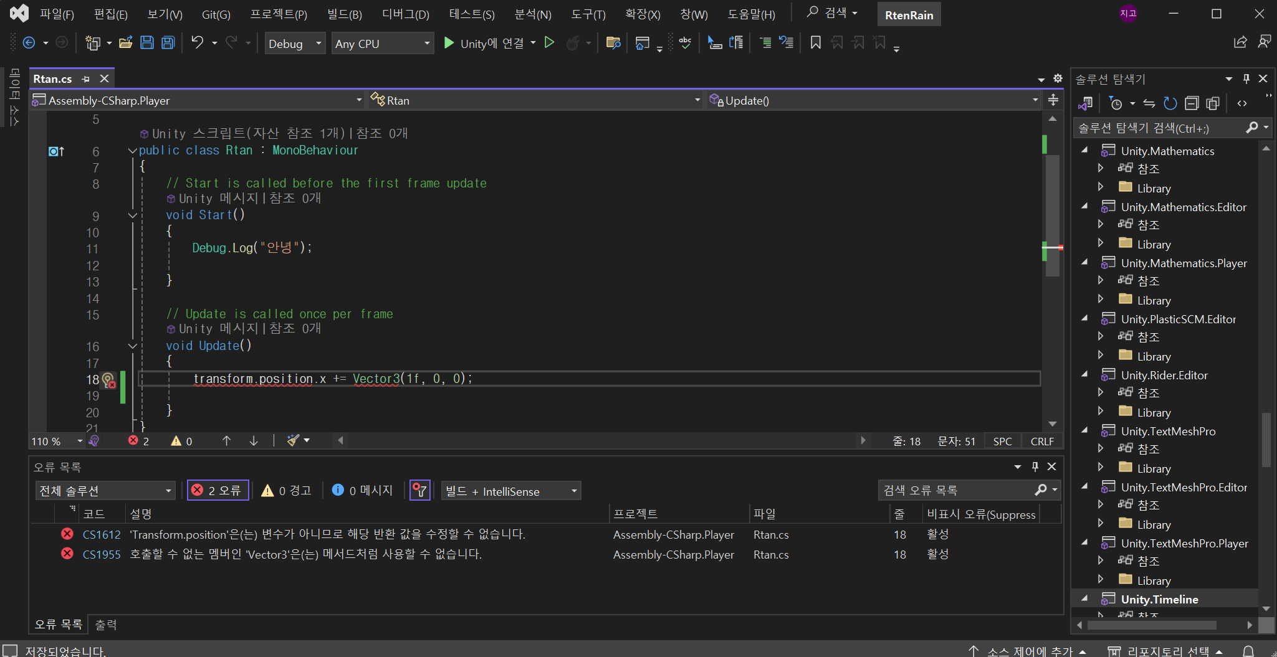Open the 전체 솔루션 scope dropdown
Image resolution: width=1277 pixels, height=657 pixels.
(105, 491)
